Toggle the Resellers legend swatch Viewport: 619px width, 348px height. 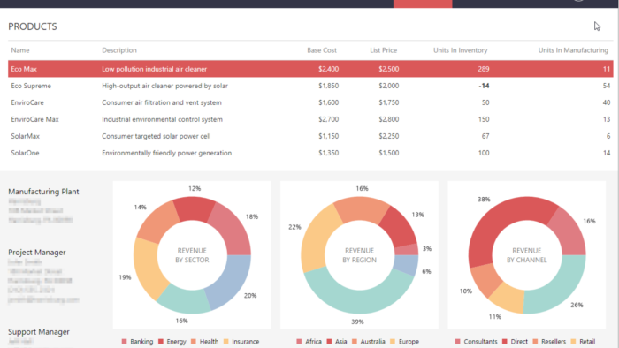[x=535, y=341]
